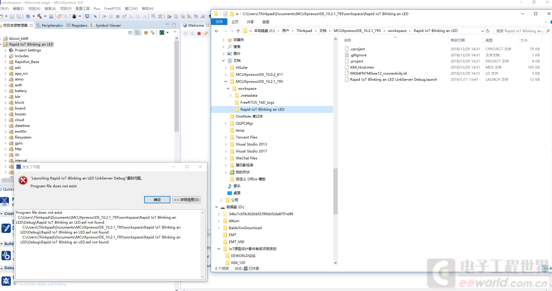Click the remote display monitor icon in toolbar
The width and height of the screenshot is (552, 291).
pos(87,17)
